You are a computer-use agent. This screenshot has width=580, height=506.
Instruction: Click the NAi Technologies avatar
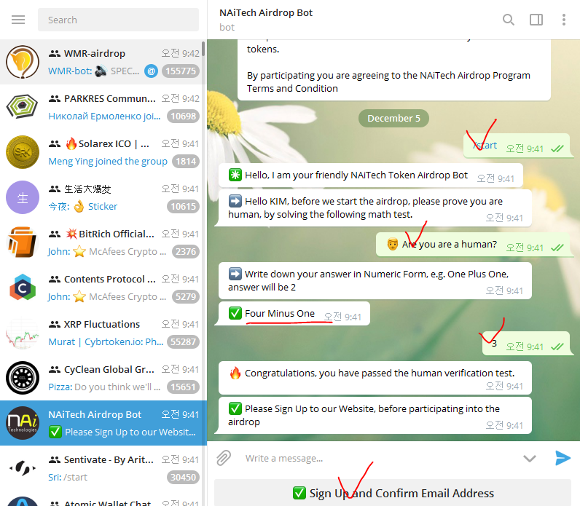click(x=23, y=422)
